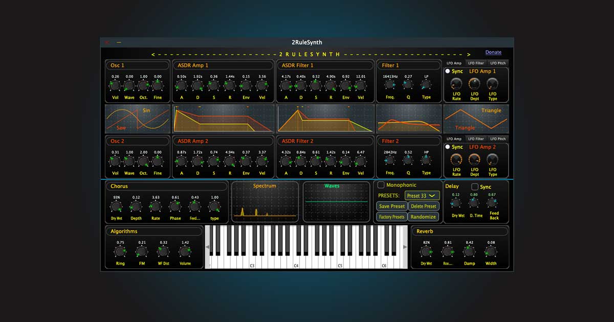Play the C4 key on keyboard
The image size is (614, 322).
[296, 262]
